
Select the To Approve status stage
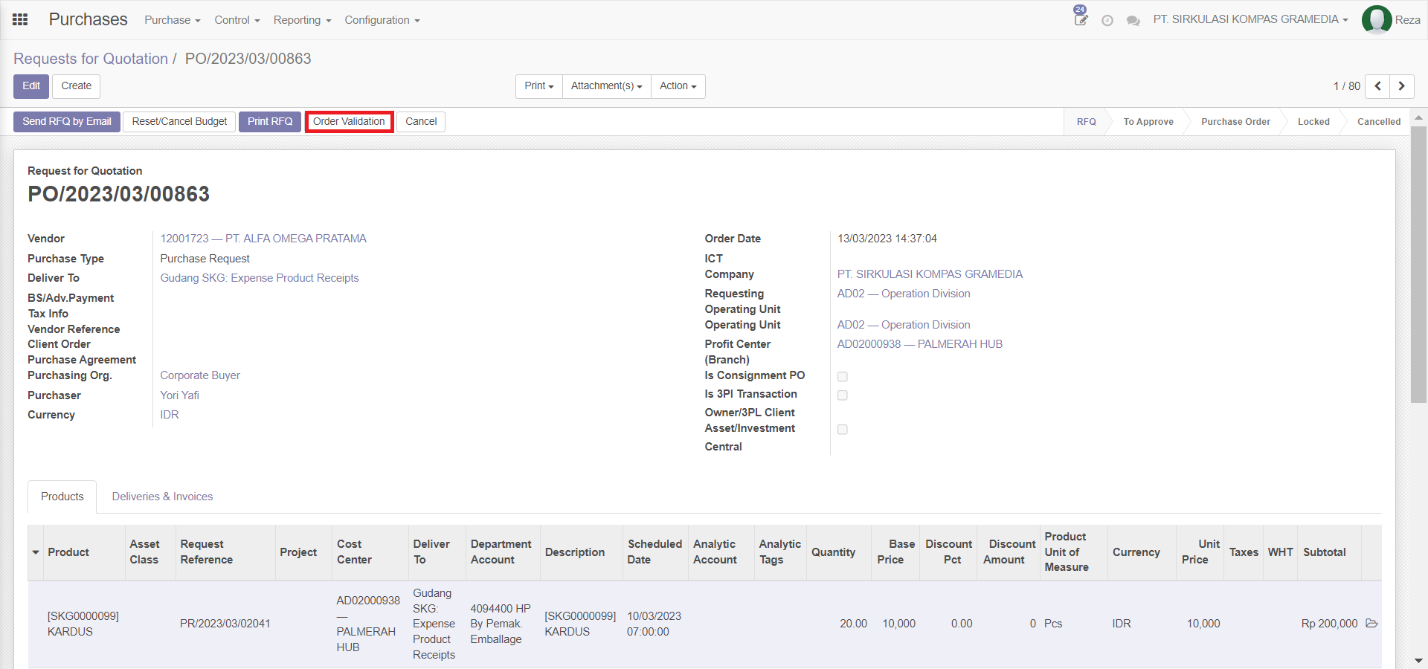pyautogui.click(x=1148, y=122)
